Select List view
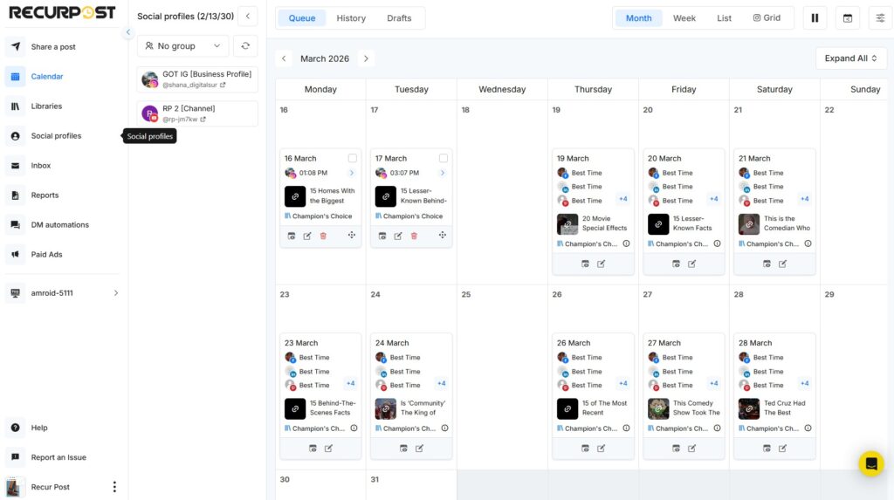894x500 pixels. click(x=724, y=18)
